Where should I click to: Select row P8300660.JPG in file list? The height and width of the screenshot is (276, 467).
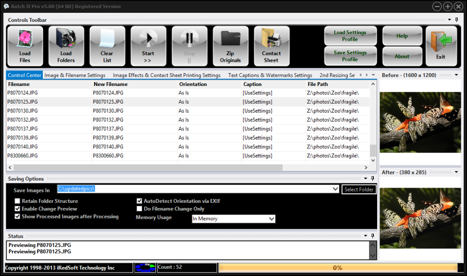pyautogui.click(x=188, y=155)
